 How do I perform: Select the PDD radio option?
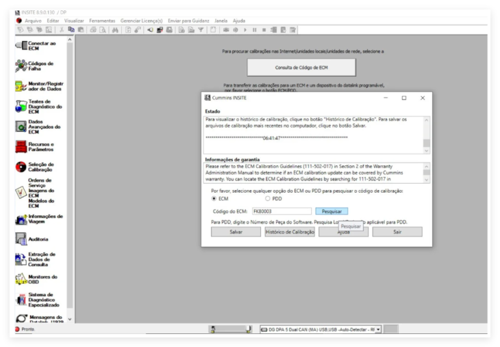click(x=268, y=199)
